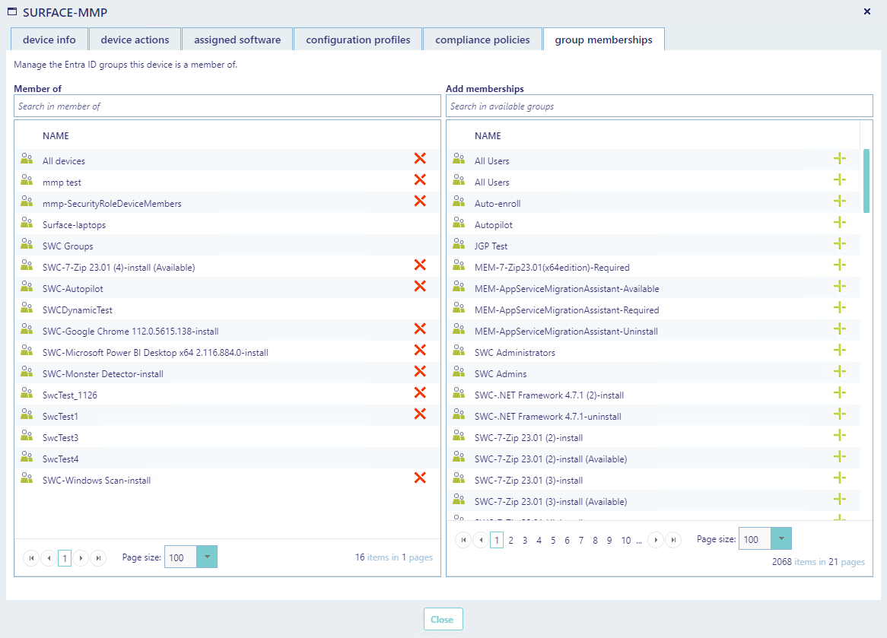Remove device from mmp test group

point(419,180)
